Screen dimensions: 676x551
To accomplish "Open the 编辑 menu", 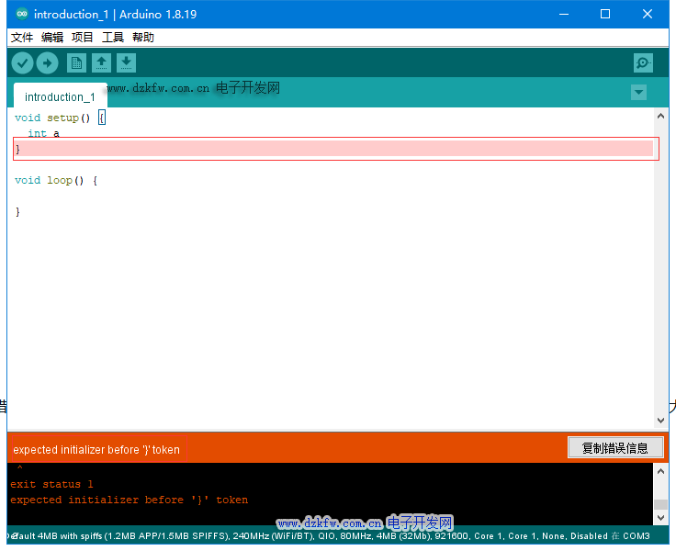I will (52, 38).
